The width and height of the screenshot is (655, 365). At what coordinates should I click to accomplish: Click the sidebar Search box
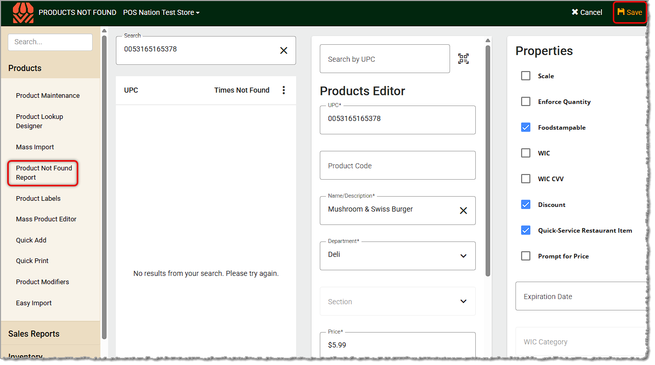50,42
